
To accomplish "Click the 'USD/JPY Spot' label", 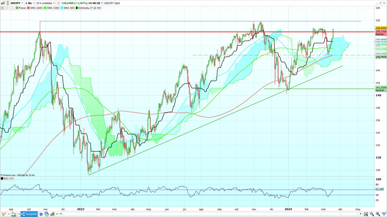I will pyautogui.click(x=112, y=3).
